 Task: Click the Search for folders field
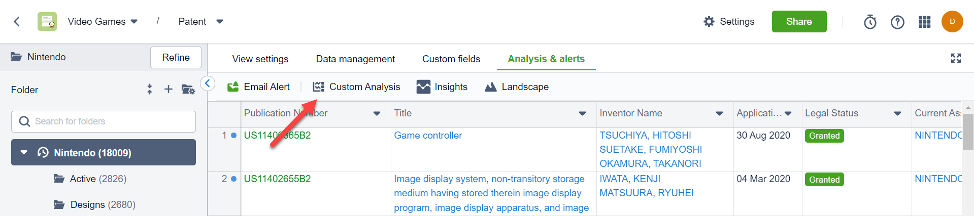point(104,121)
